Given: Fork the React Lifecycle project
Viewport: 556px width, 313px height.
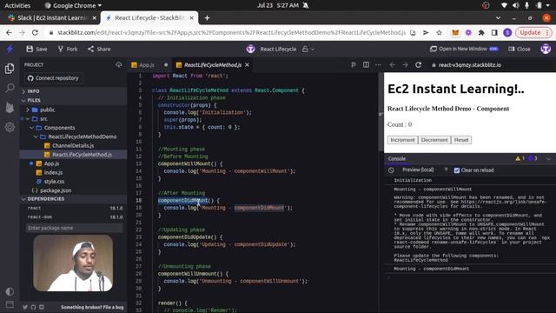Looking at the screenshot, I should (68, 49).
